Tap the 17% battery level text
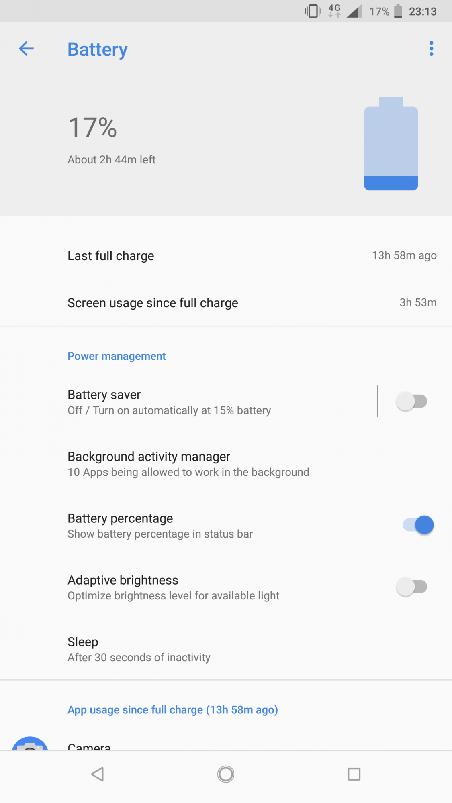Image resolution: width=452 pixels, height=803 pixels. [x=92, y=128]
